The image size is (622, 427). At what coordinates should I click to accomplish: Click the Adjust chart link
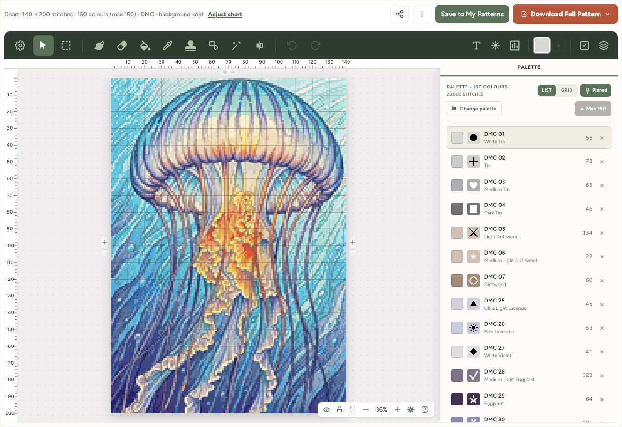pos(225,15)
